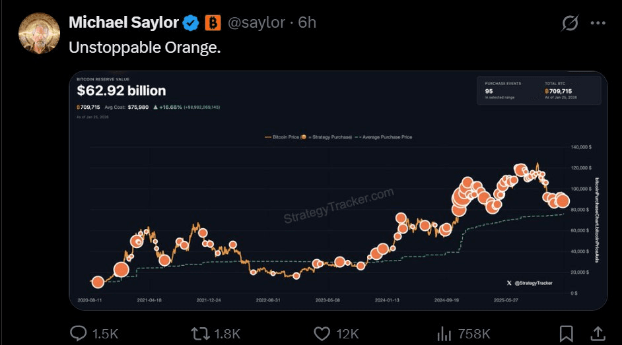The image size is (622, 345).
Task: Repost this tweet using the retweet icon
Action: pyautogui.click(x=200, y=333)
